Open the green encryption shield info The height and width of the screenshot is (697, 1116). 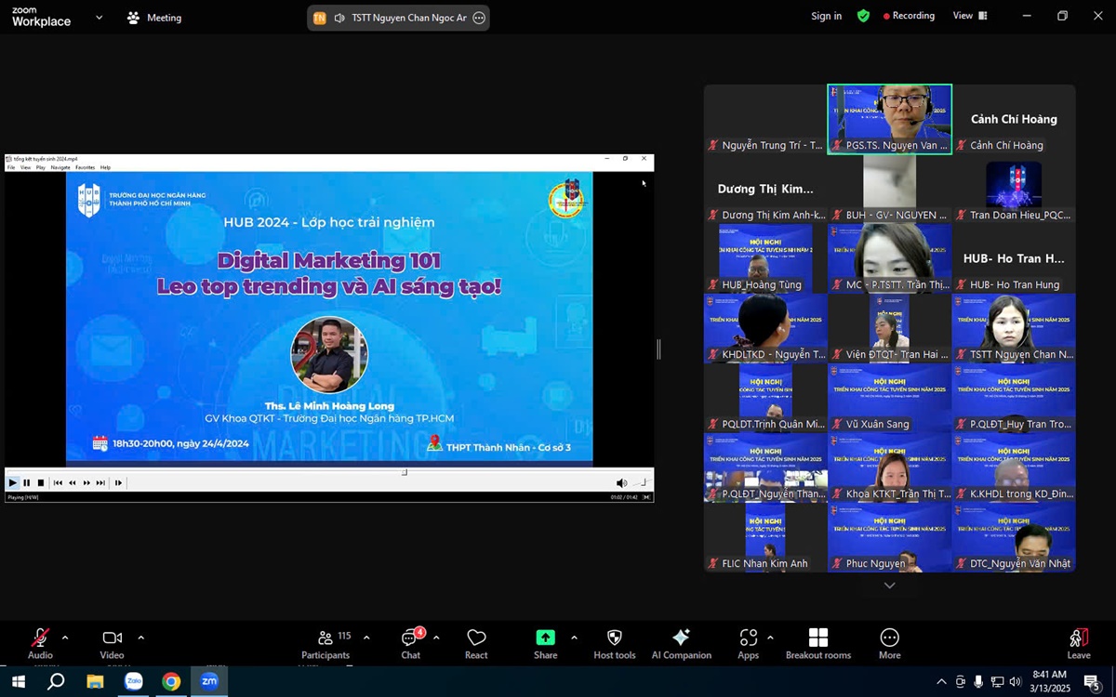click(x=863, y=16)
